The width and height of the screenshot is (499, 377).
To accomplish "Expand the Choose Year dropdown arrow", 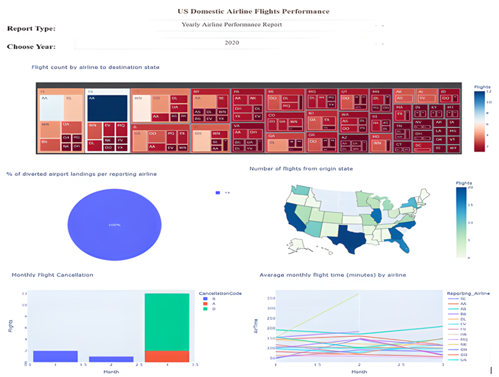I will point(383,44).
